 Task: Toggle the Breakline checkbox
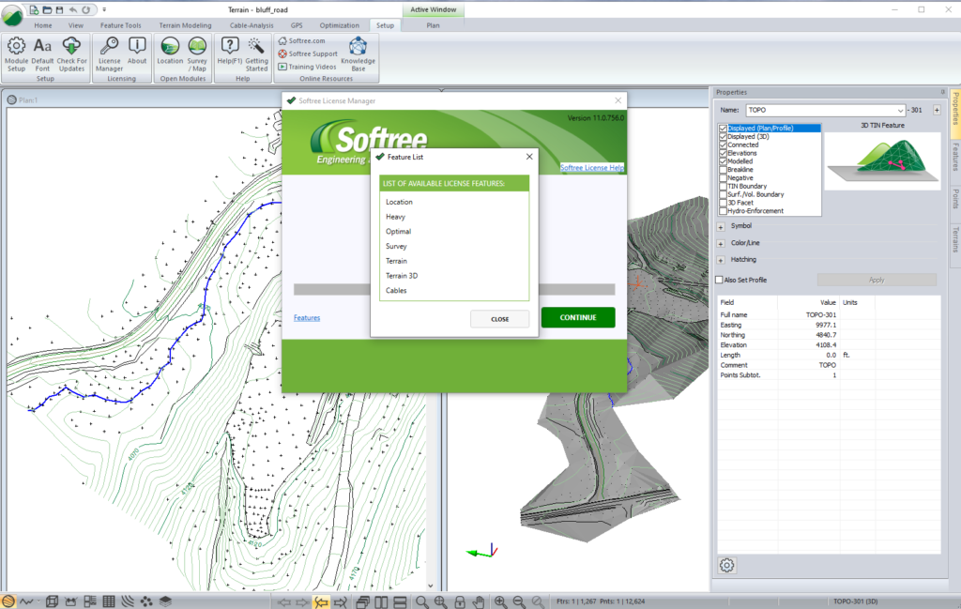pyautogui.click(x=724, y=170)
